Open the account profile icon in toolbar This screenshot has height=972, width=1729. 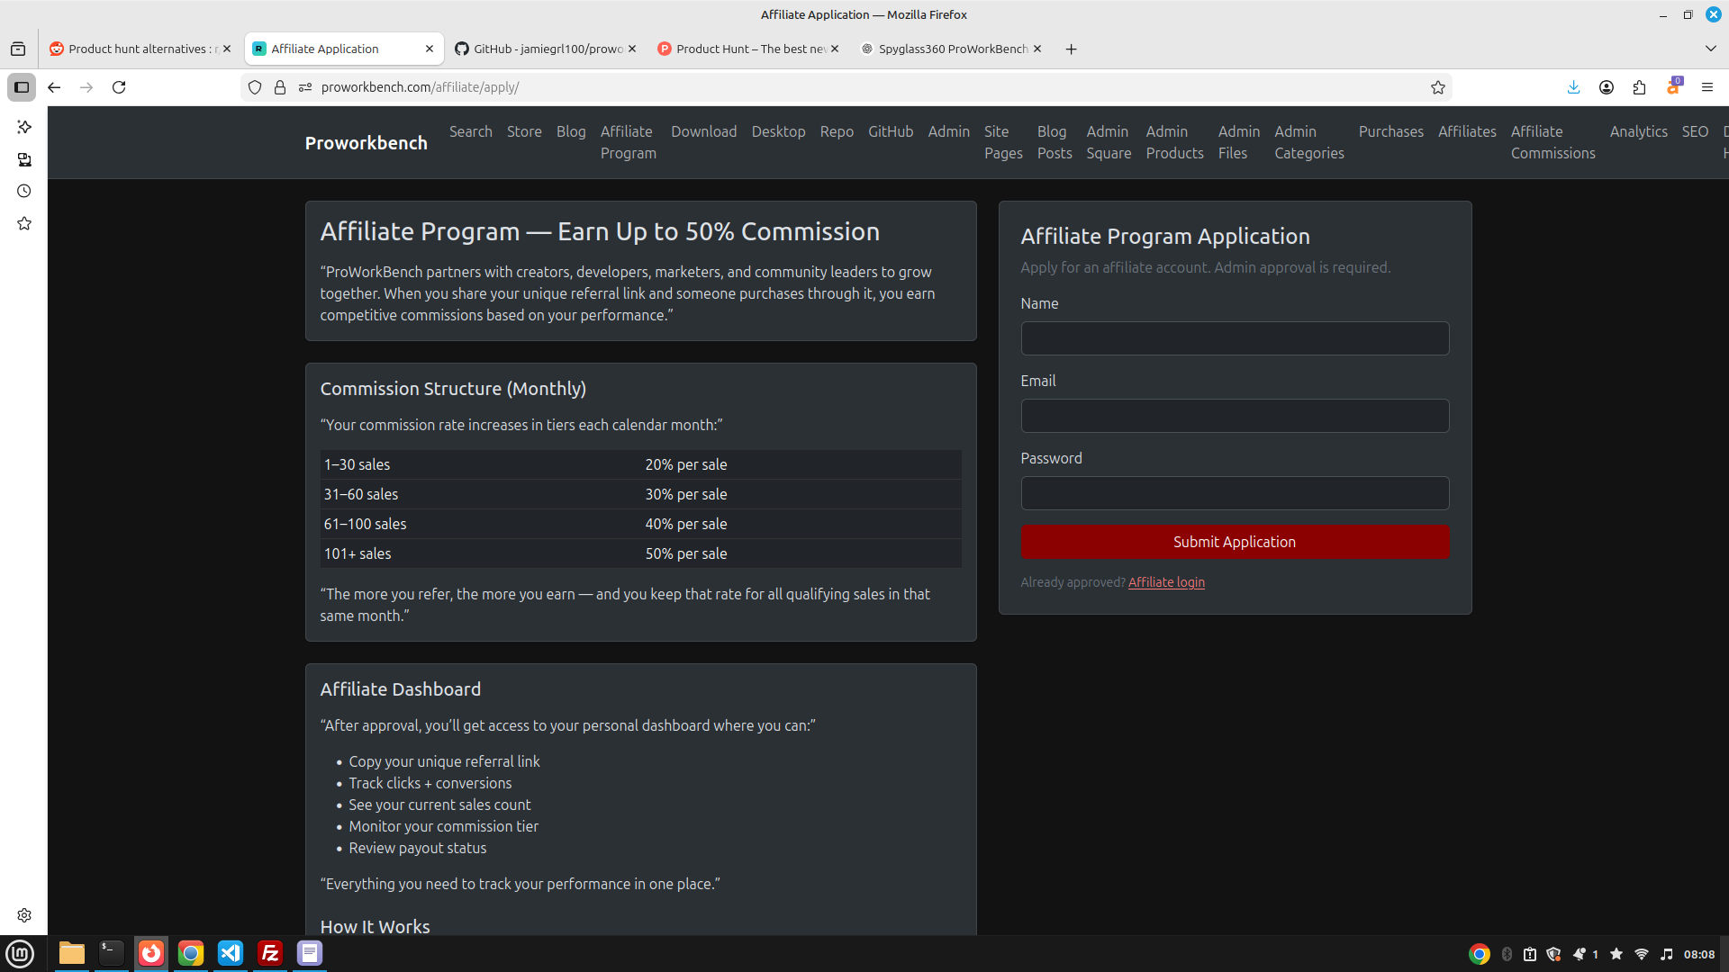point(1607,87)
